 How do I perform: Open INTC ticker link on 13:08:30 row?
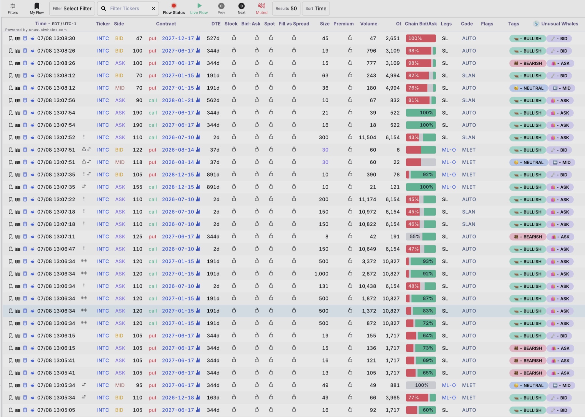click(x=103, y=38)
